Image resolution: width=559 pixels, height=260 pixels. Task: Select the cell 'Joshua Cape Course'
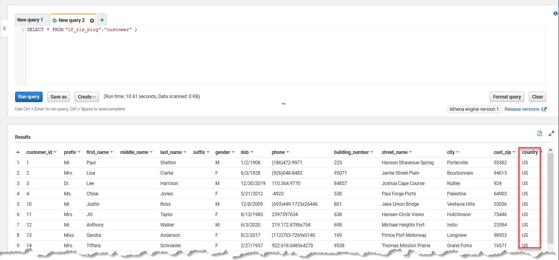(403, 183)
